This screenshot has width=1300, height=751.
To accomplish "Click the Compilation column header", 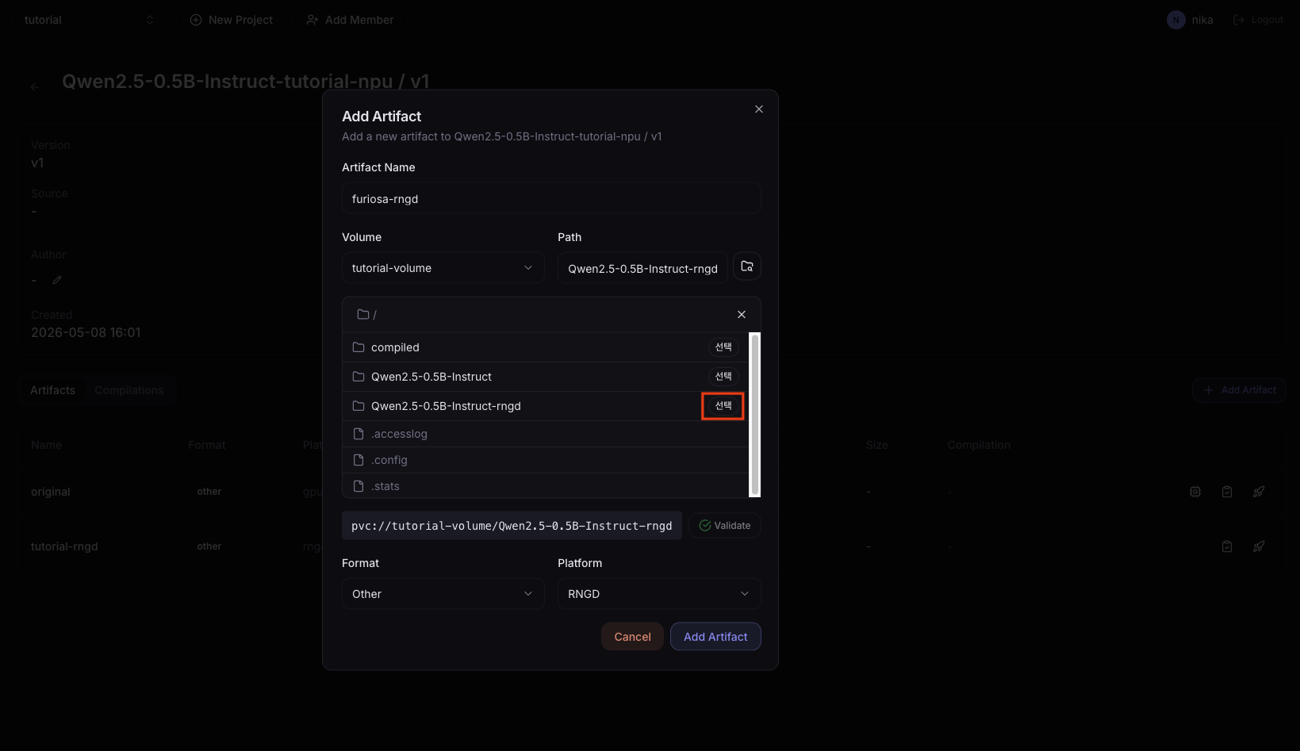I will [x=979, y=445].
